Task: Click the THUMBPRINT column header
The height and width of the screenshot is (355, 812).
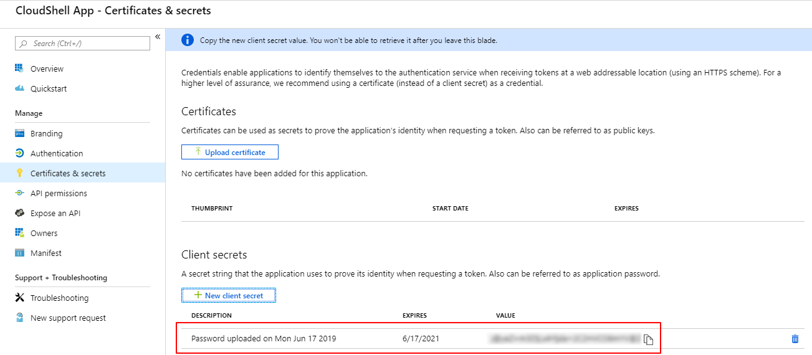Action: click(x=212, y=208)
